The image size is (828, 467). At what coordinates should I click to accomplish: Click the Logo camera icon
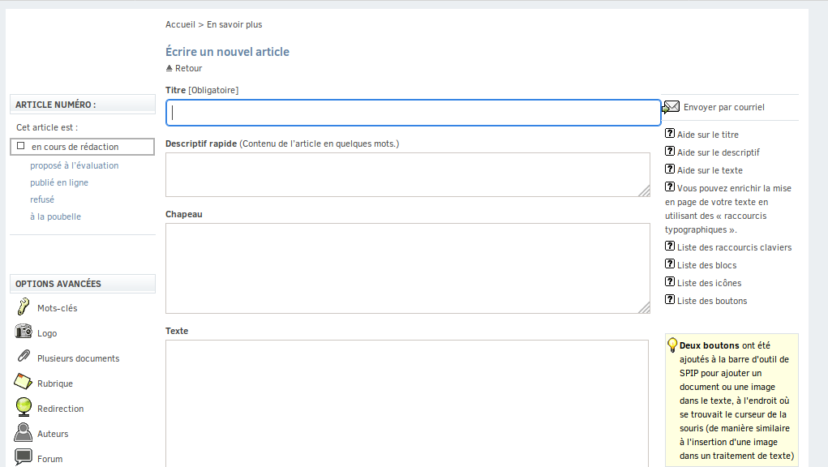coord(24,332)
